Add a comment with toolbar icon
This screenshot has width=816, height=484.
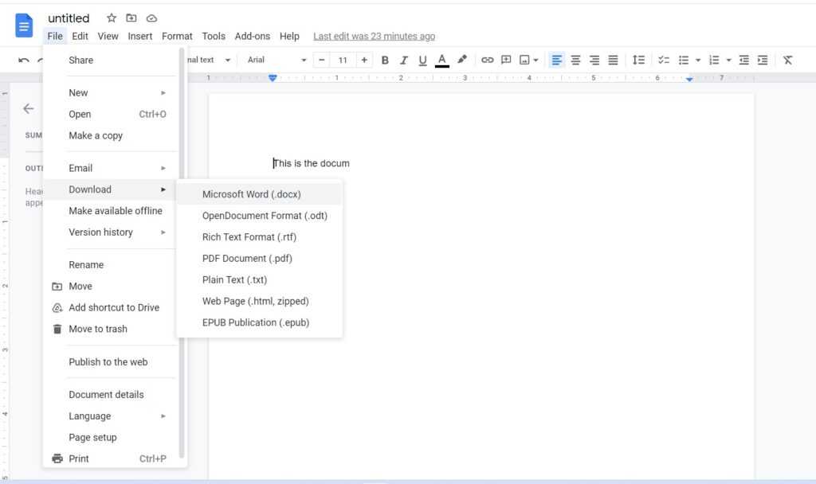(x=506, y=60)
